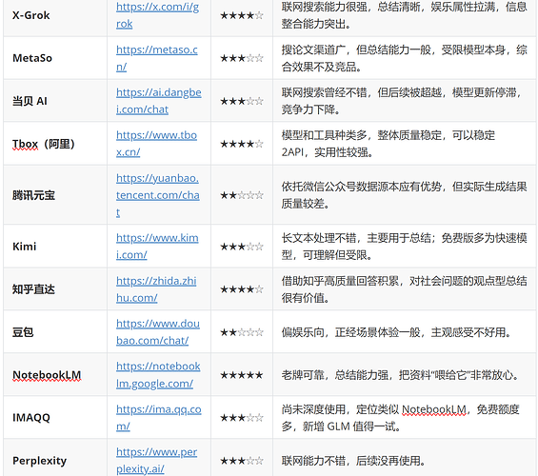Open the yuanbao.tencent.com/chat link

(x=157, y=195)
